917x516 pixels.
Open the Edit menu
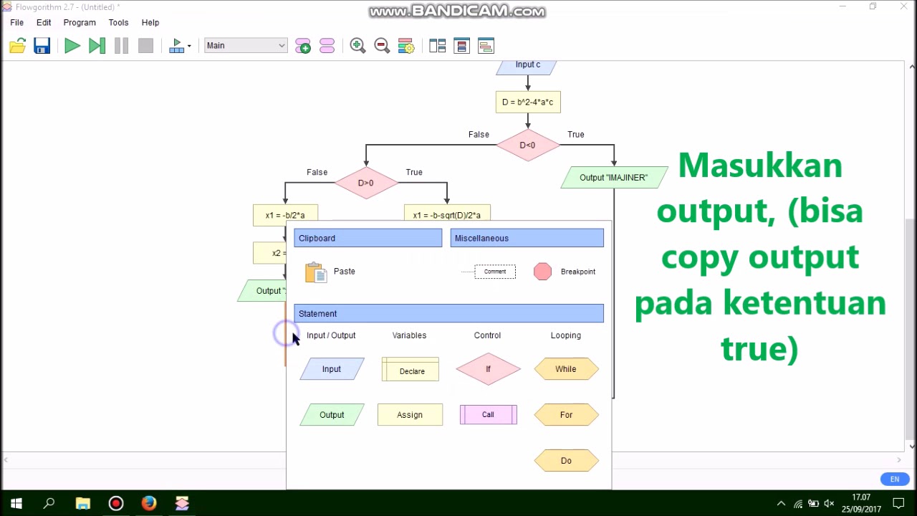[x=44, y=22]
